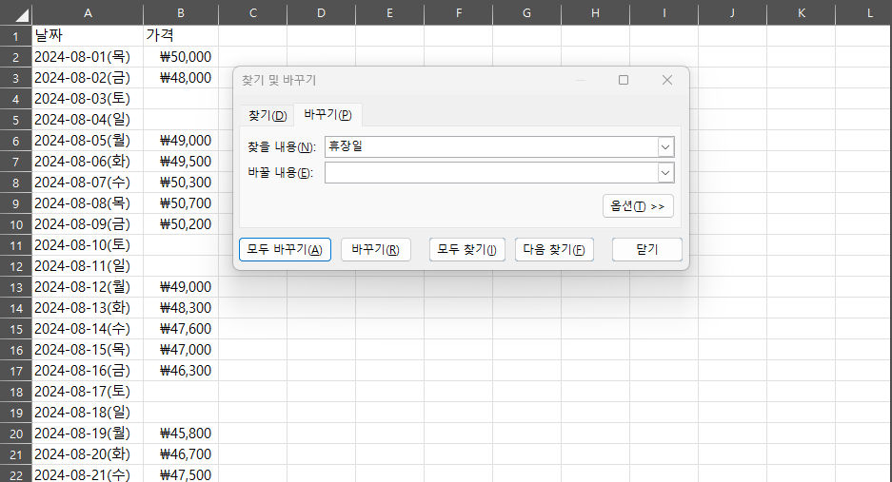
Task: Click the 다음 찾기(F) button
Action: tap(554, 249)
